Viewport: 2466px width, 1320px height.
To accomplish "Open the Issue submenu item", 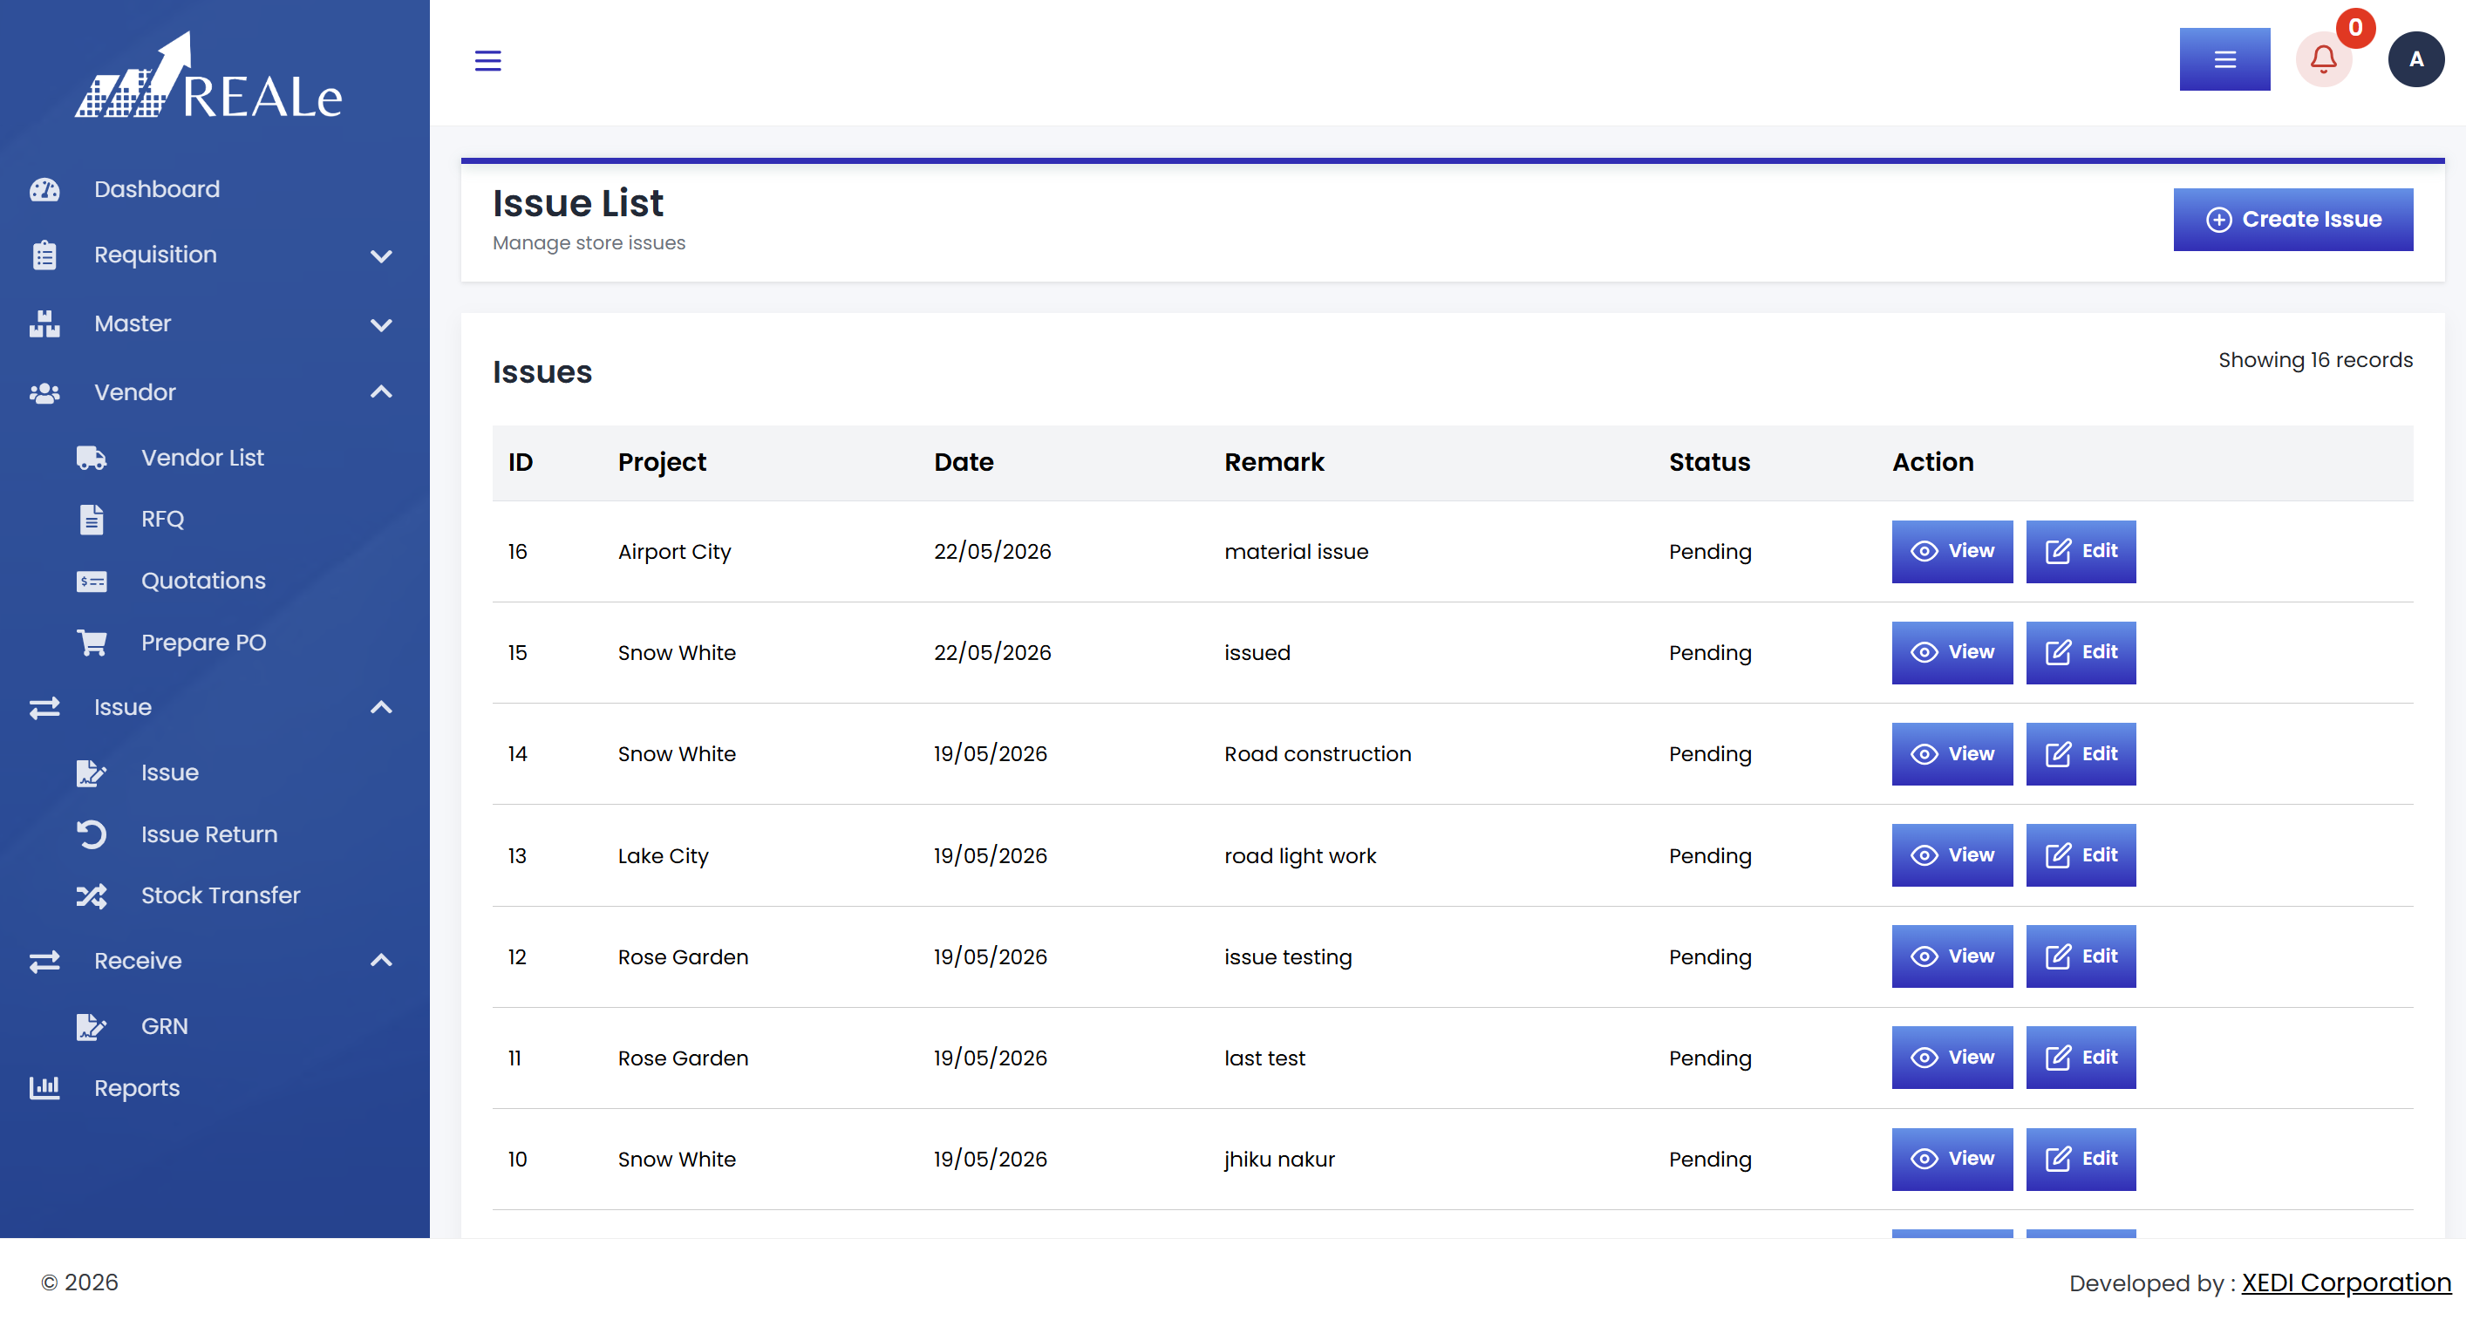I will coord(170,772).
